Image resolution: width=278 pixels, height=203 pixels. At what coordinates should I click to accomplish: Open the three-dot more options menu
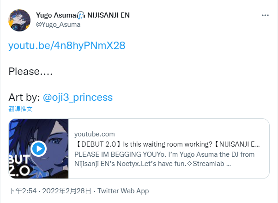[265, 15]
